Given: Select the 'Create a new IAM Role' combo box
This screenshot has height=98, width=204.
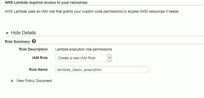Looking at the screenshot, I should coord(83,58).
